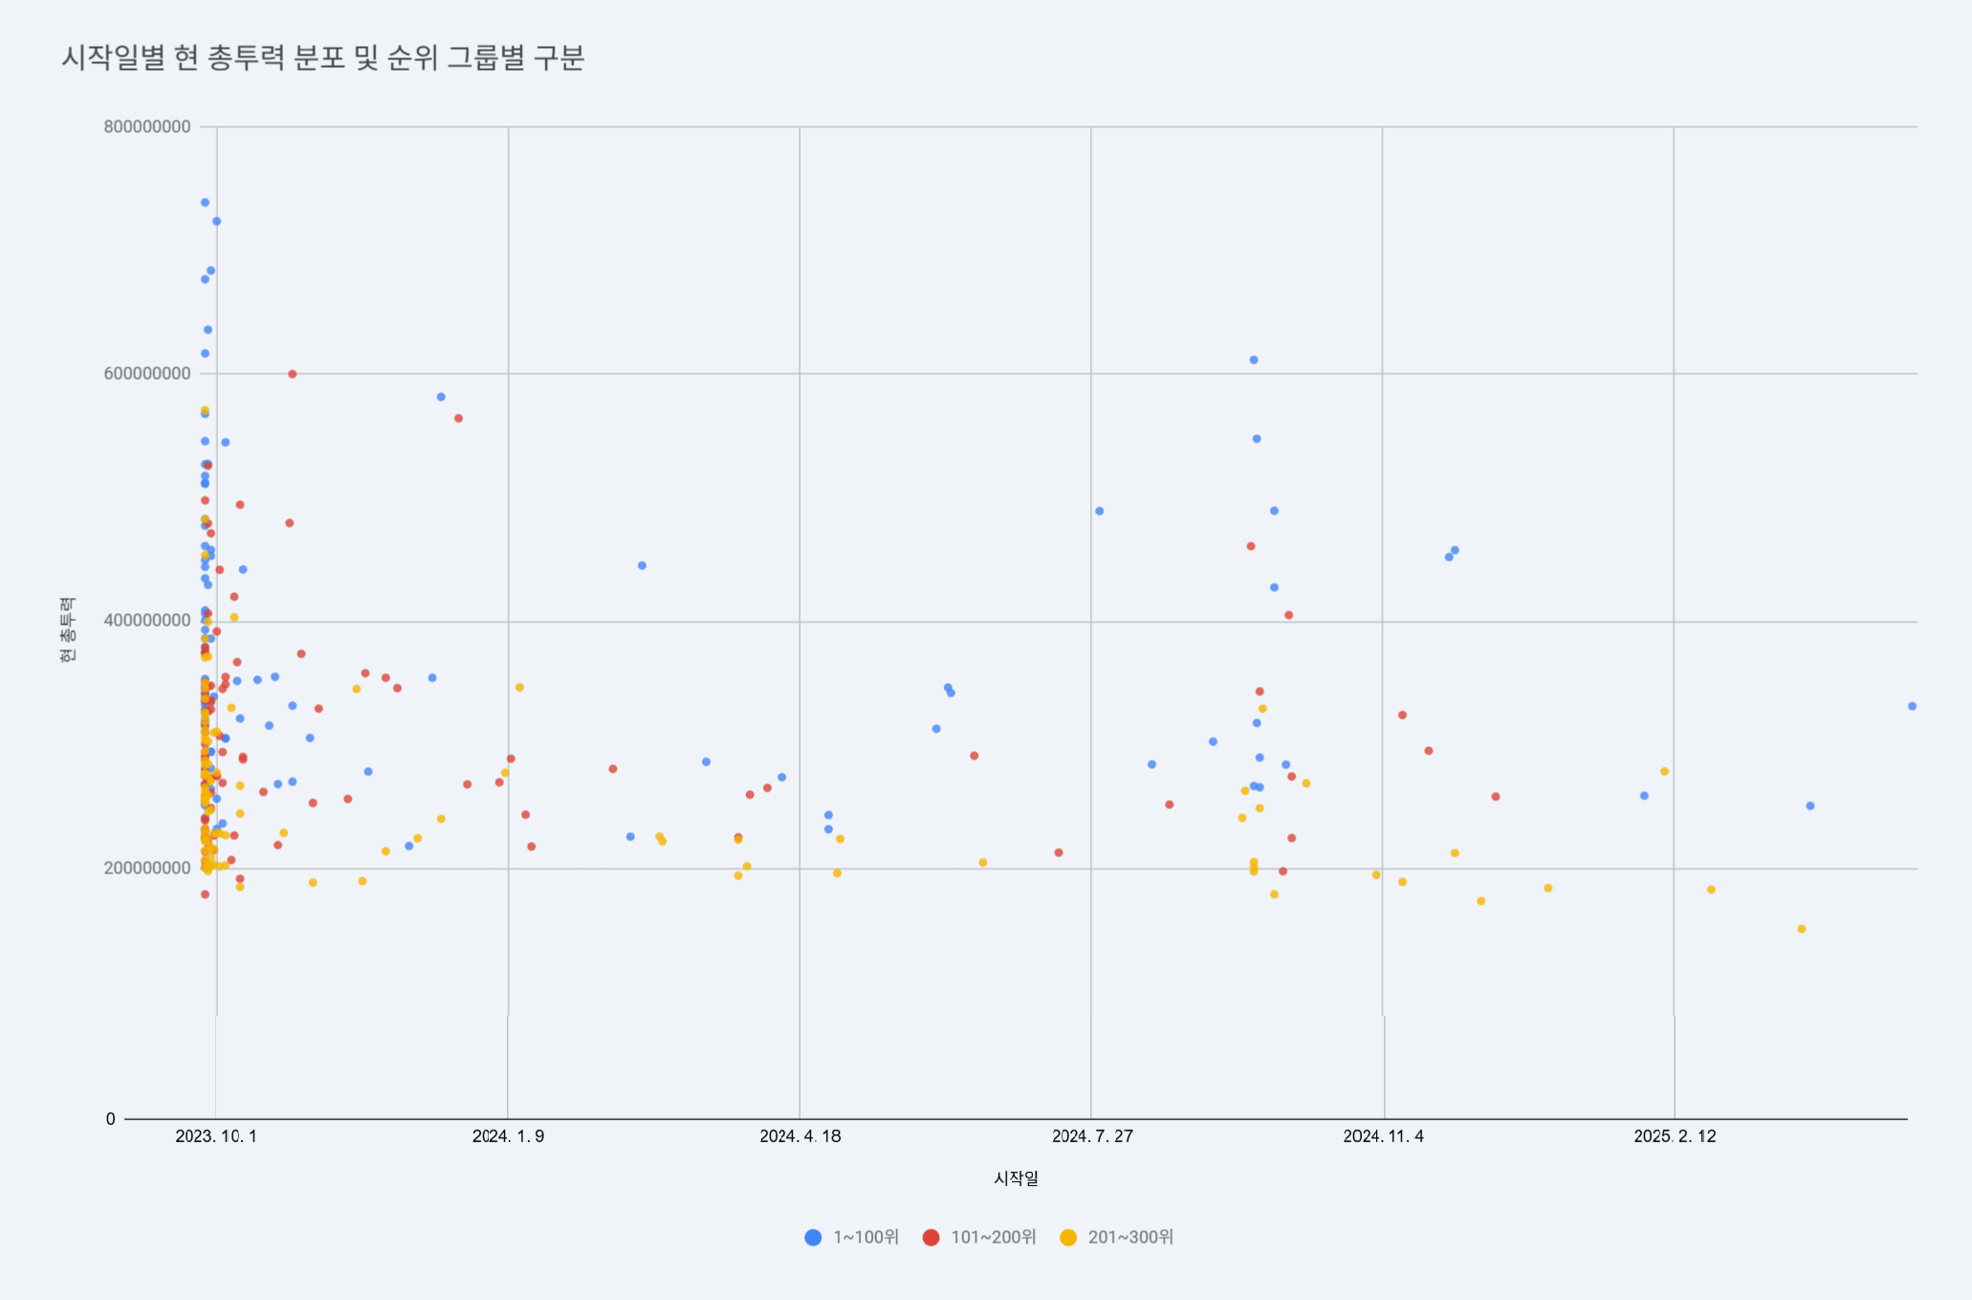Click the blue 1~100위 legend dot
This screenshot has width=1972, height=1300.
click(x=813, y=1238)
